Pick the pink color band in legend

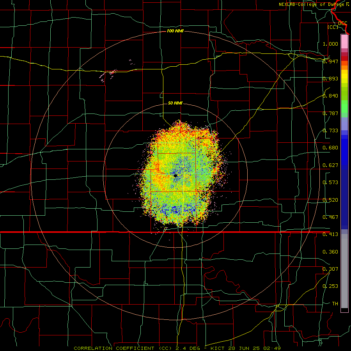344,41
